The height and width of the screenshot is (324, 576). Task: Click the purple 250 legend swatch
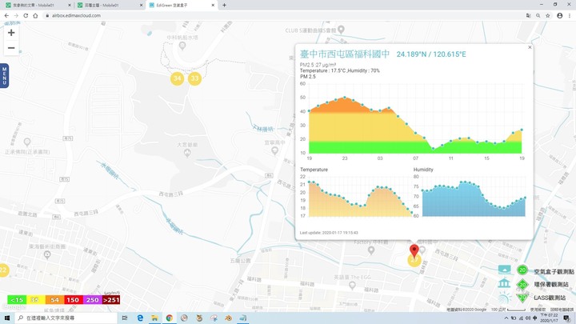click(92, 300)
